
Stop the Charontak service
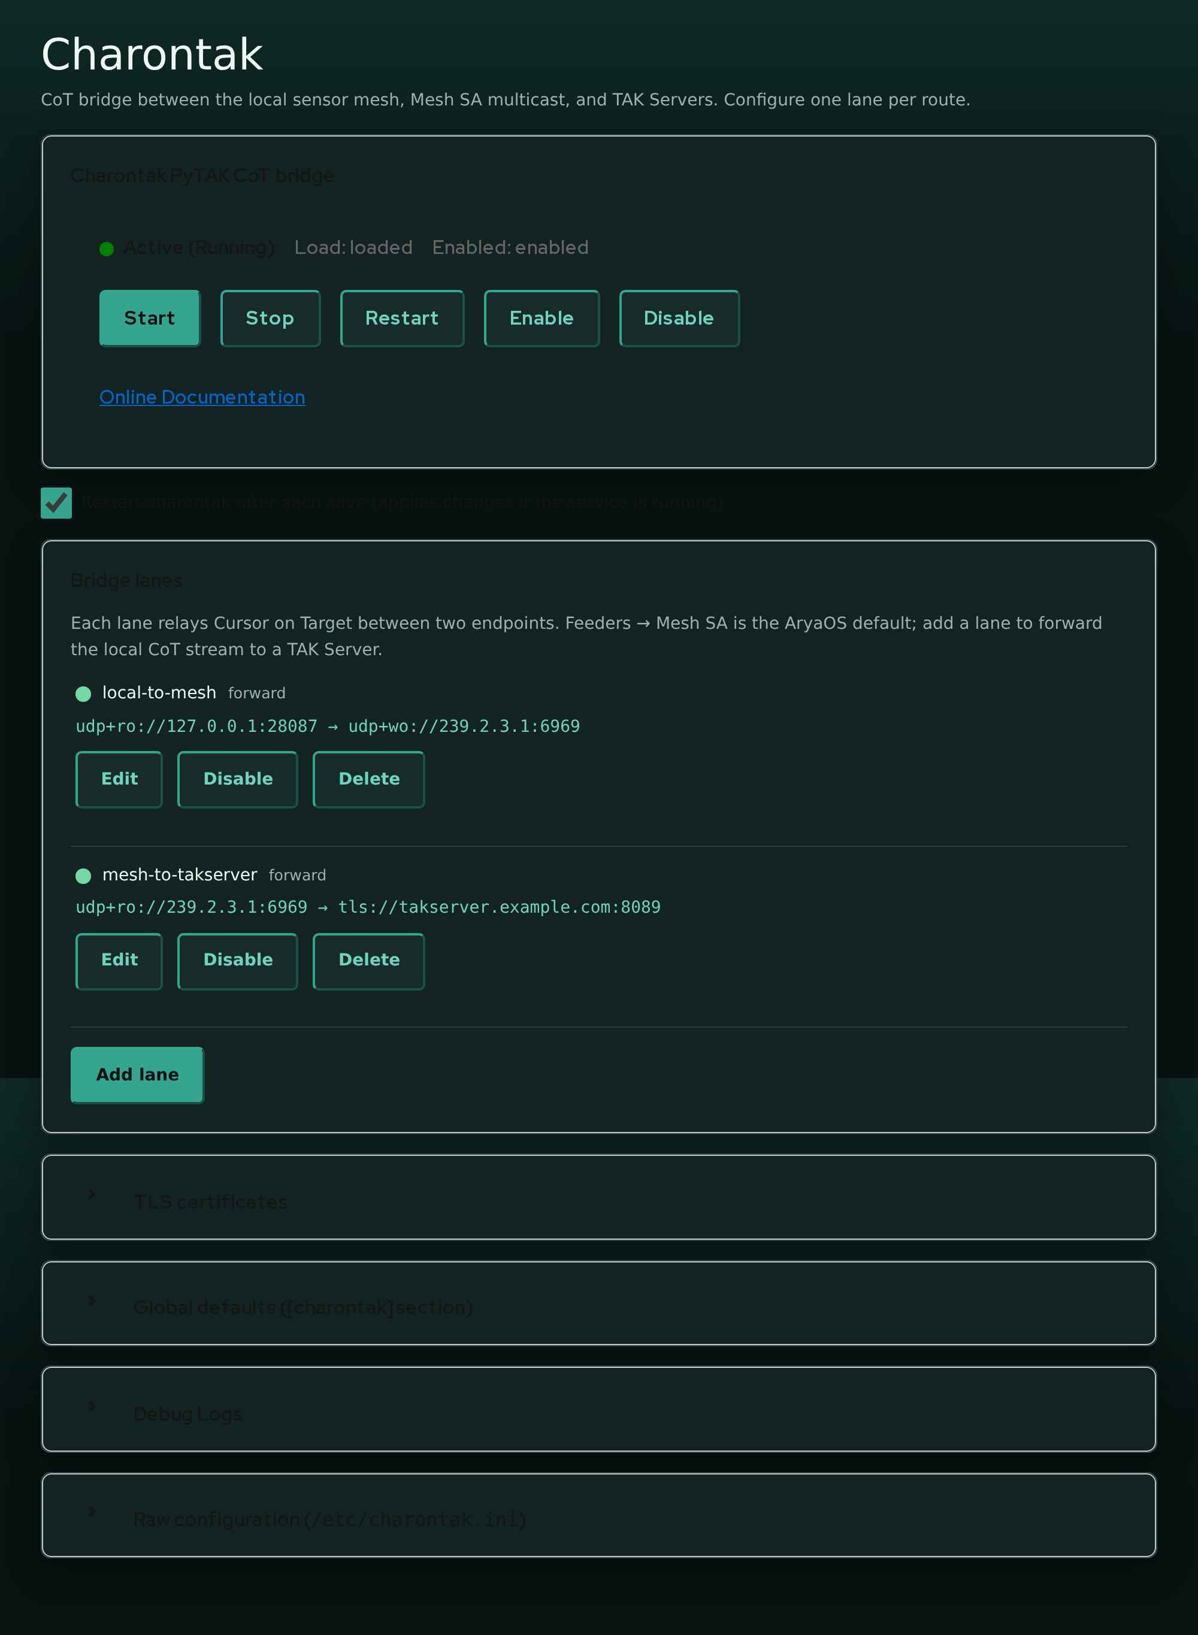point(270,318)
